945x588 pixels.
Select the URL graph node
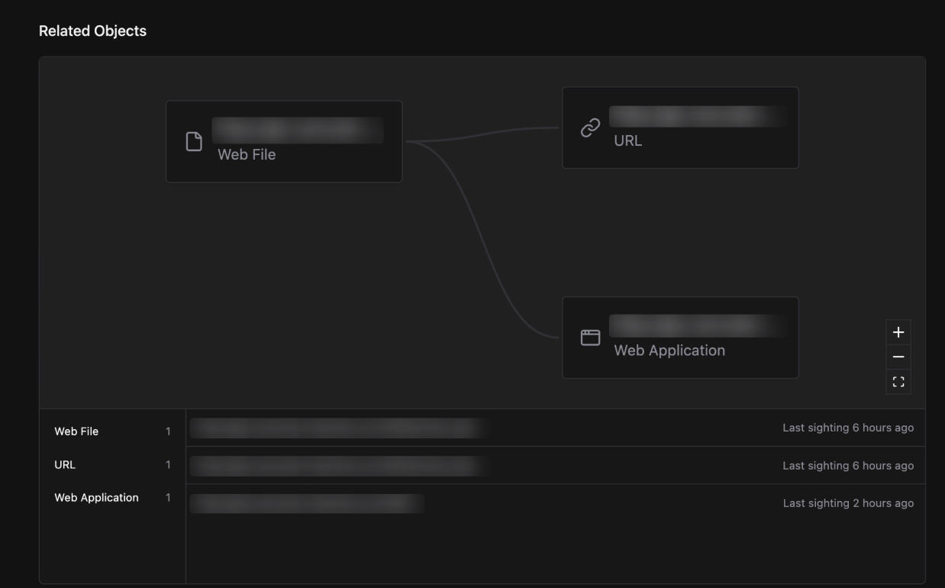(x=680, y=128)
